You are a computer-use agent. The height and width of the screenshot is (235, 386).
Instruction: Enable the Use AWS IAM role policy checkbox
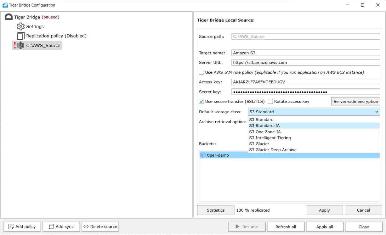201,72
